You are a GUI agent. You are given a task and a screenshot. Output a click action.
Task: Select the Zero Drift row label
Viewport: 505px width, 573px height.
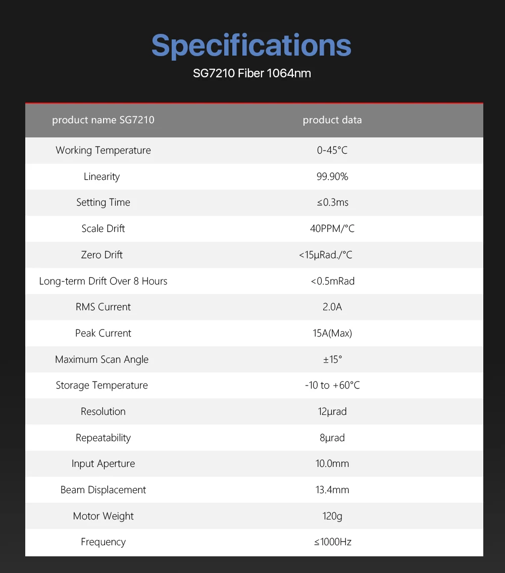[102, 255]
